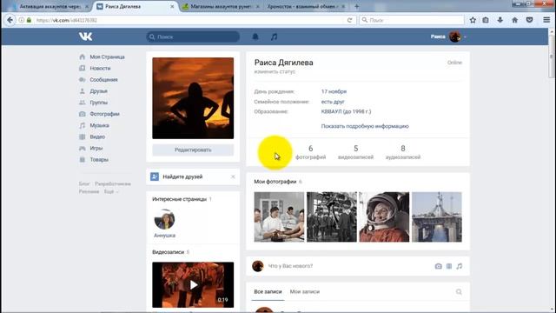Attach photo via camera icon in post box
Viewport: 556px width, 313px height.
[x=438, y=266]
